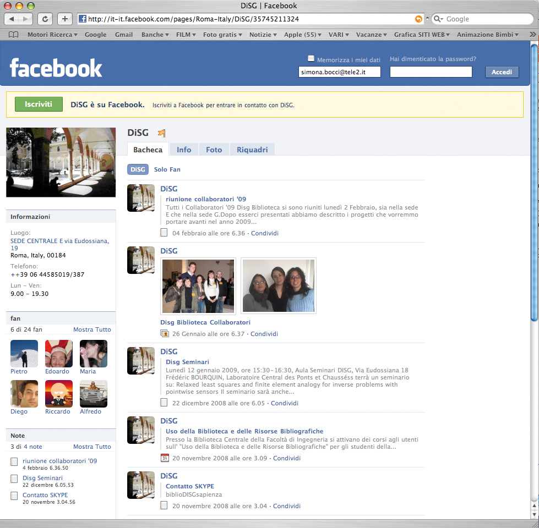Open Alfredo's fan avatar
The height and width of the screenshot is (528, 539).
pyautogui.click(x=94, y=394)
